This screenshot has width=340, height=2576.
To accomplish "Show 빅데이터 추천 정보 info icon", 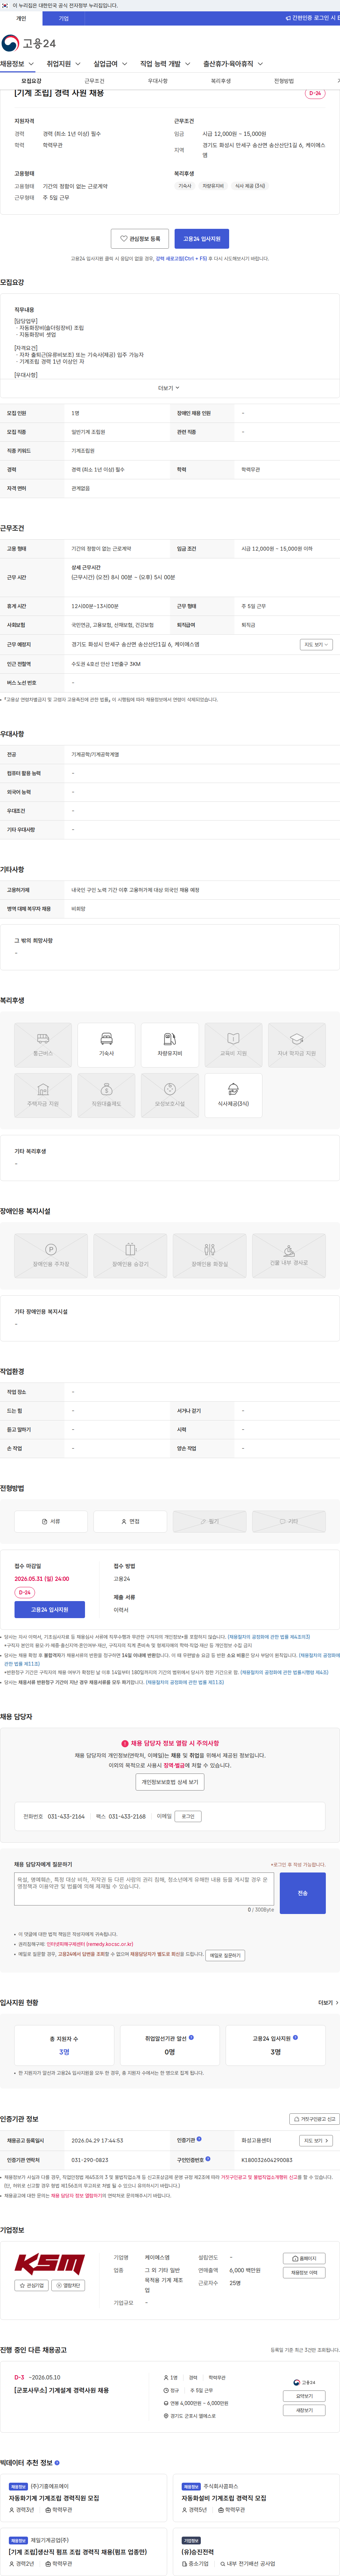I will [57, 2462].
